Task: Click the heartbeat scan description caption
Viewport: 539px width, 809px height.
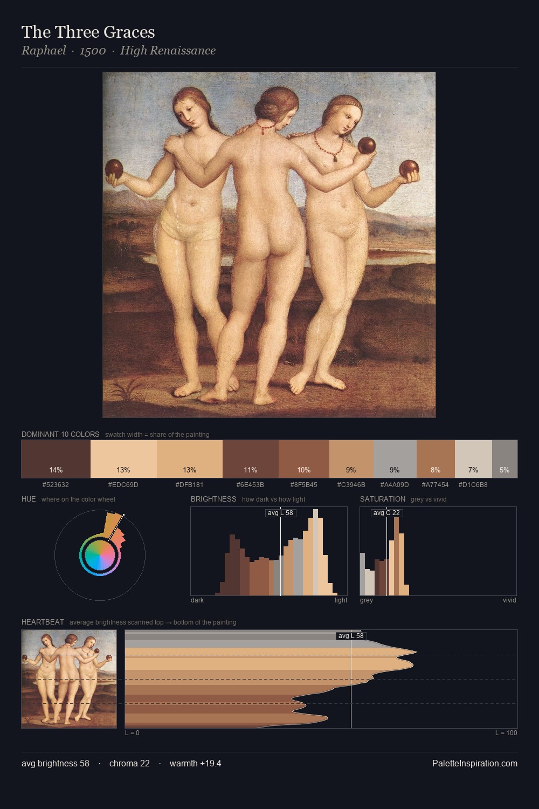Action: (153, 622)
